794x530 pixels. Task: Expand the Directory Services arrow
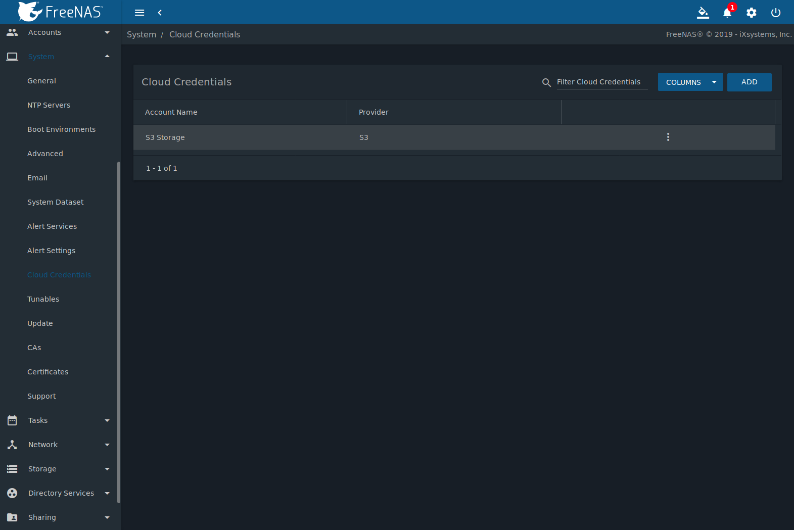tap(107, 493)
